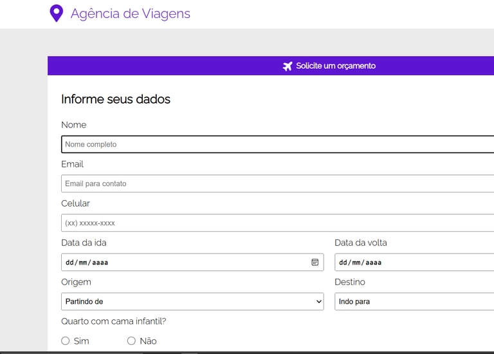Viewport: 494px width, 354px height.
Task: Click the Nome field label
Action: (x=74, y=125)
